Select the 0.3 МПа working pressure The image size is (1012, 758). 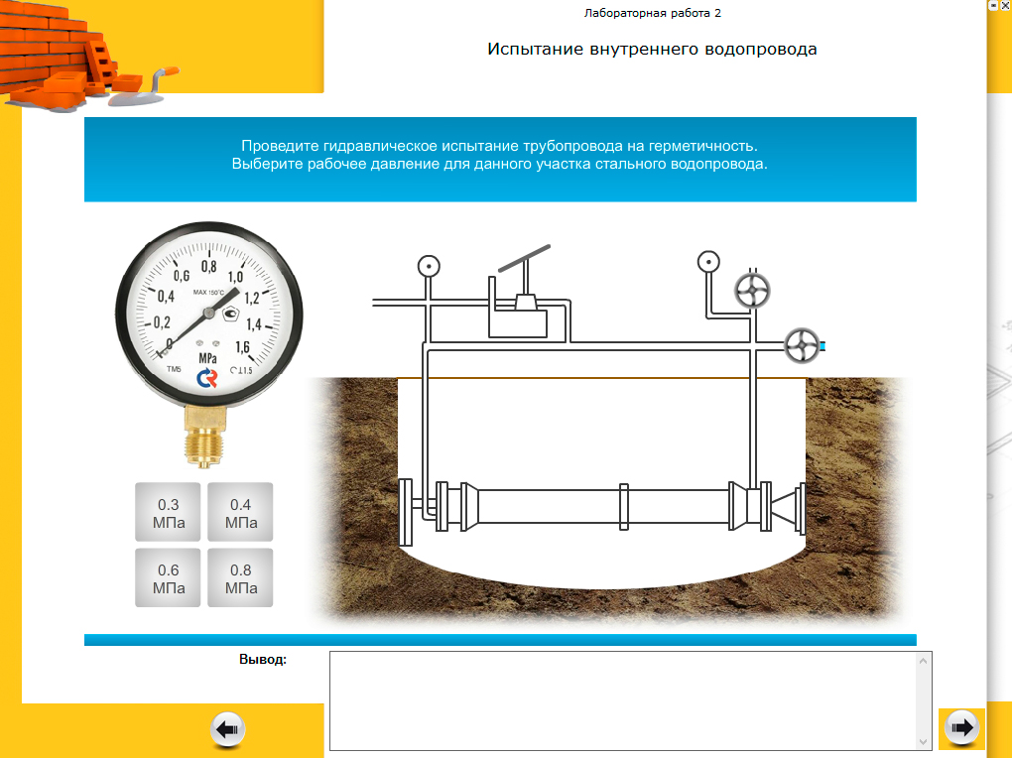[x=168, y=513]
